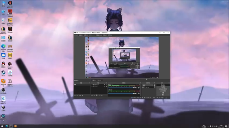The width and height of the screenshot is (229, 128).
Task: Mute the desktop audio channel speaker icon
Action: pyautogui.click(x=136, y=93)
